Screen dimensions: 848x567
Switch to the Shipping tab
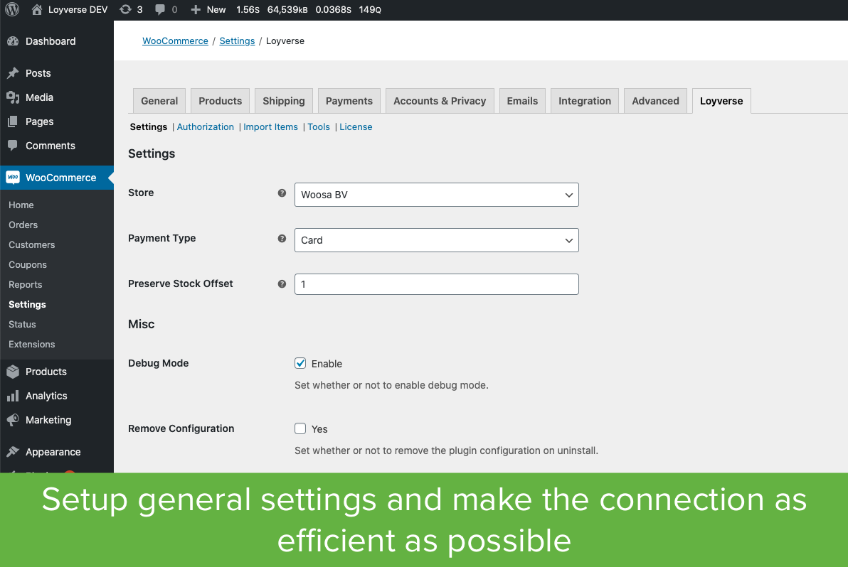click(284, 101)
